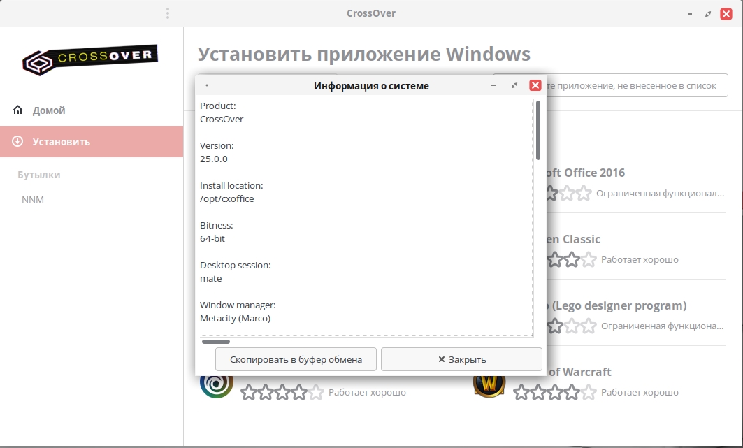
Task: Close the system info dialog with red X
Action: pos(535,85)
